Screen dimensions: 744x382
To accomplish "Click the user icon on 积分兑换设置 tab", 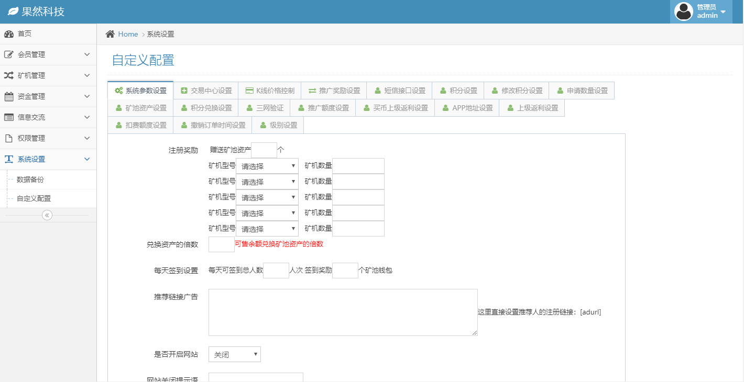I will (184, 108).
